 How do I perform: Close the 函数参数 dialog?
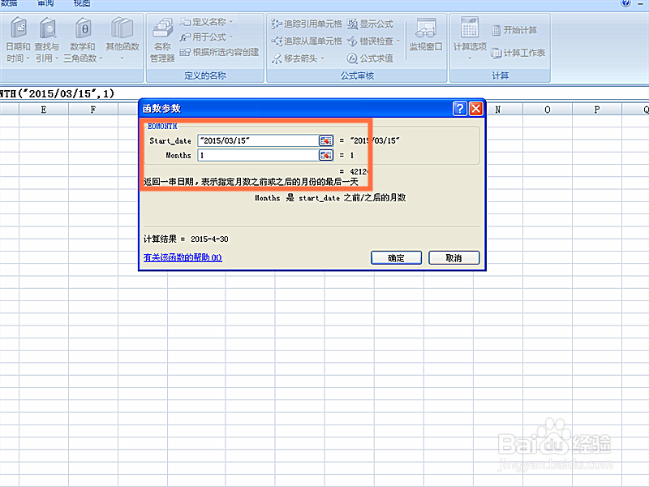(x=476, y=109)
